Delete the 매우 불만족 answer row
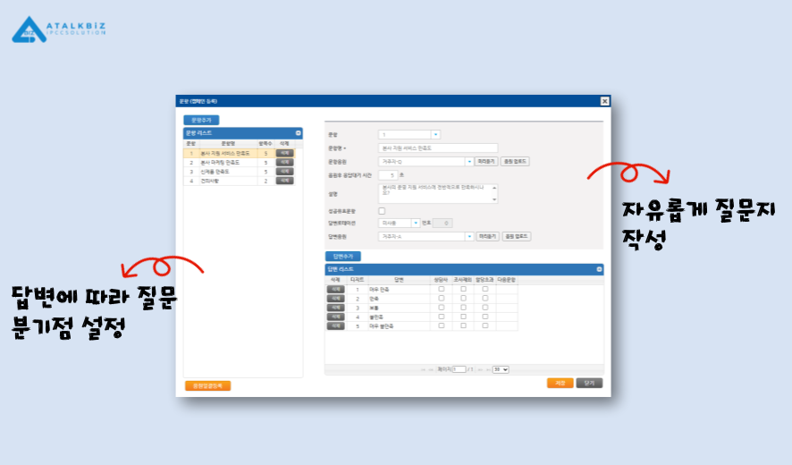The image size is (792, 465). (x=335, y=326)
